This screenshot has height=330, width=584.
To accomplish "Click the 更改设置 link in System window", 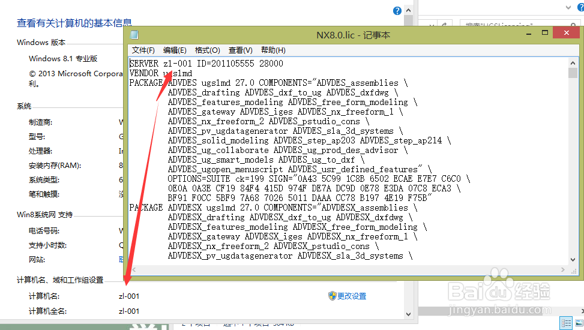I will point(352,296).
